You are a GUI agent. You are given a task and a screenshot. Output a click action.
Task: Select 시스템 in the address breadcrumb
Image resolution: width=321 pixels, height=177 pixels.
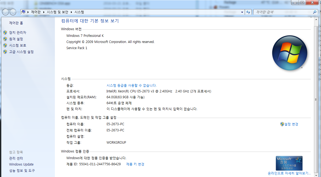point(79,12)
